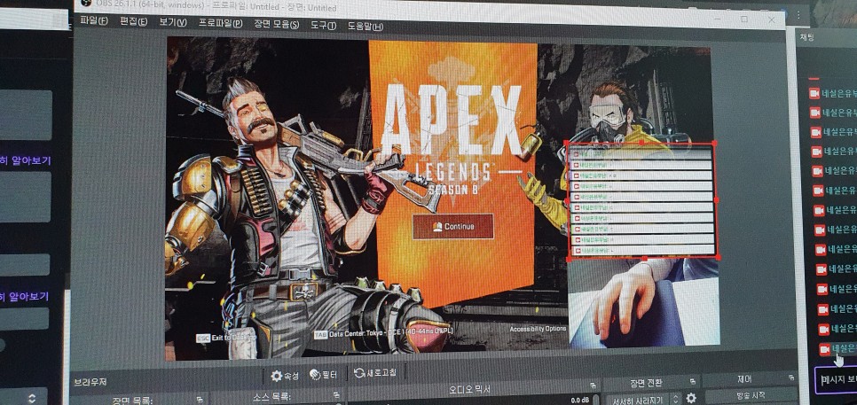Click the up-down stepper in left window

(32, 398)
